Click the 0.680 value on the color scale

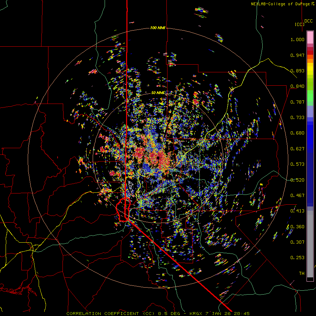pyautogui.click(x=297, y=133)
